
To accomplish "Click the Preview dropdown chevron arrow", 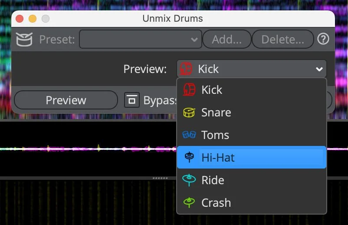I will [319, 69].
